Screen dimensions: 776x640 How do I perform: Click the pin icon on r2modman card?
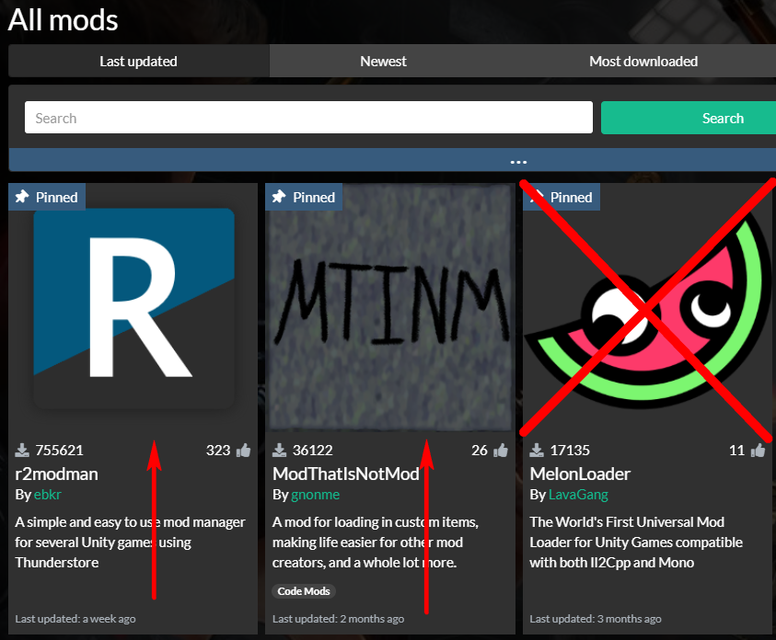click(x=22, y=197)
